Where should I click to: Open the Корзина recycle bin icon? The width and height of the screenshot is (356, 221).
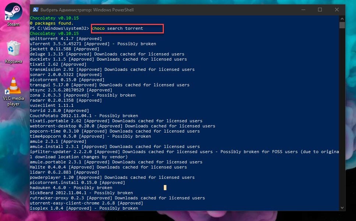click(x=13, y=52)
